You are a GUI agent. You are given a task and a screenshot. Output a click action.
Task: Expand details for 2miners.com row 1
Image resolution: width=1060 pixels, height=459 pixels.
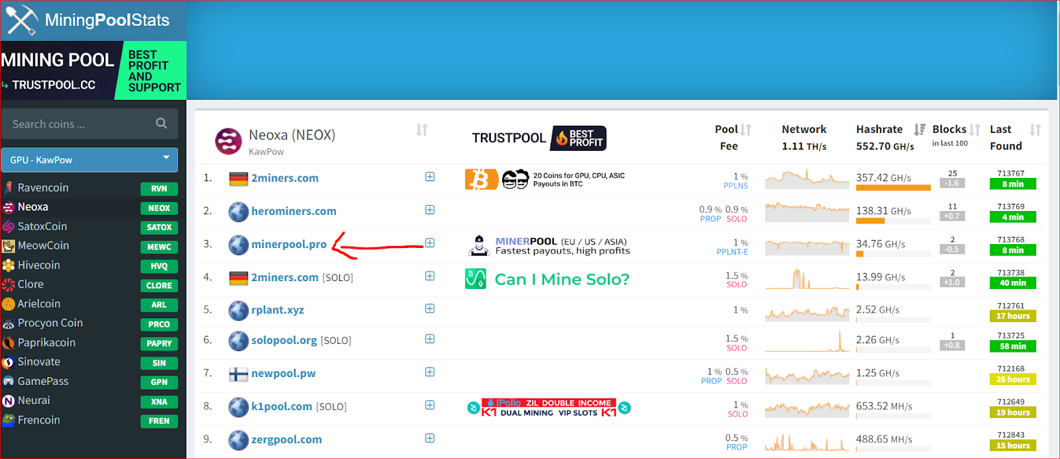[x=430, y=177]
